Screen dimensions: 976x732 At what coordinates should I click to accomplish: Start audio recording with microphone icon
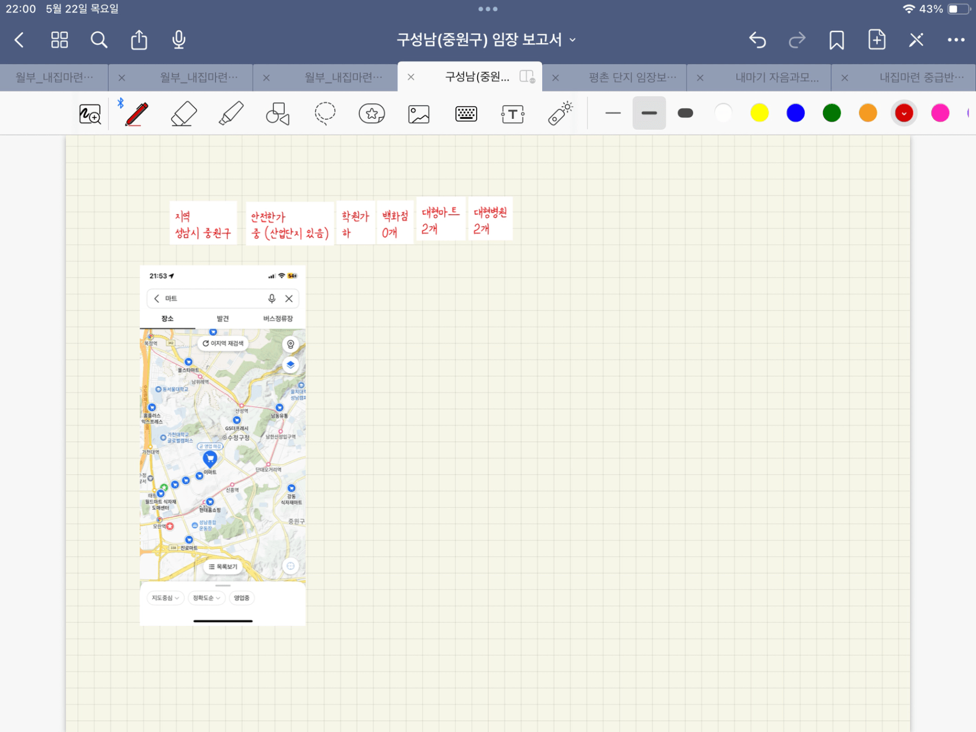pyautogui.click(x=179, y=39)
